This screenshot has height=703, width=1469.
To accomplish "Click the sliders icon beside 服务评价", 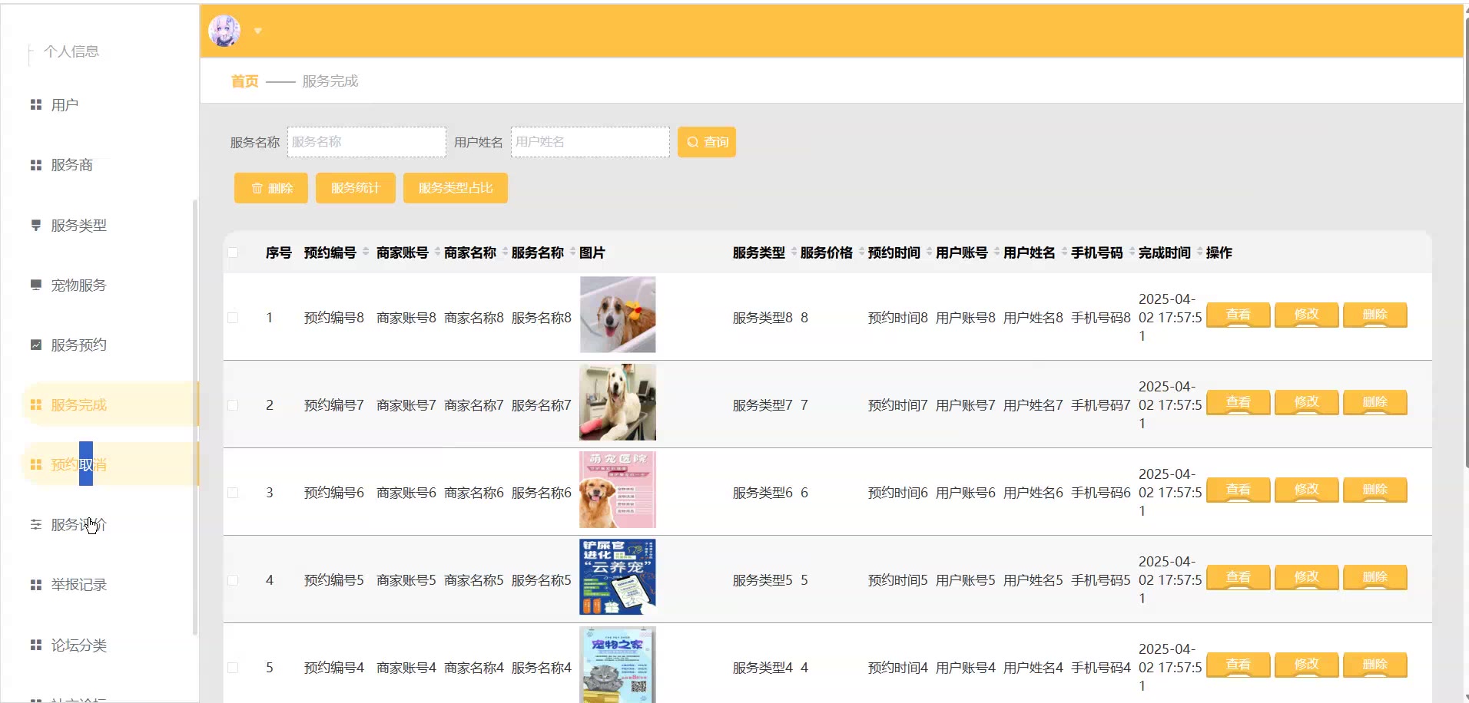I will point(35,525).
